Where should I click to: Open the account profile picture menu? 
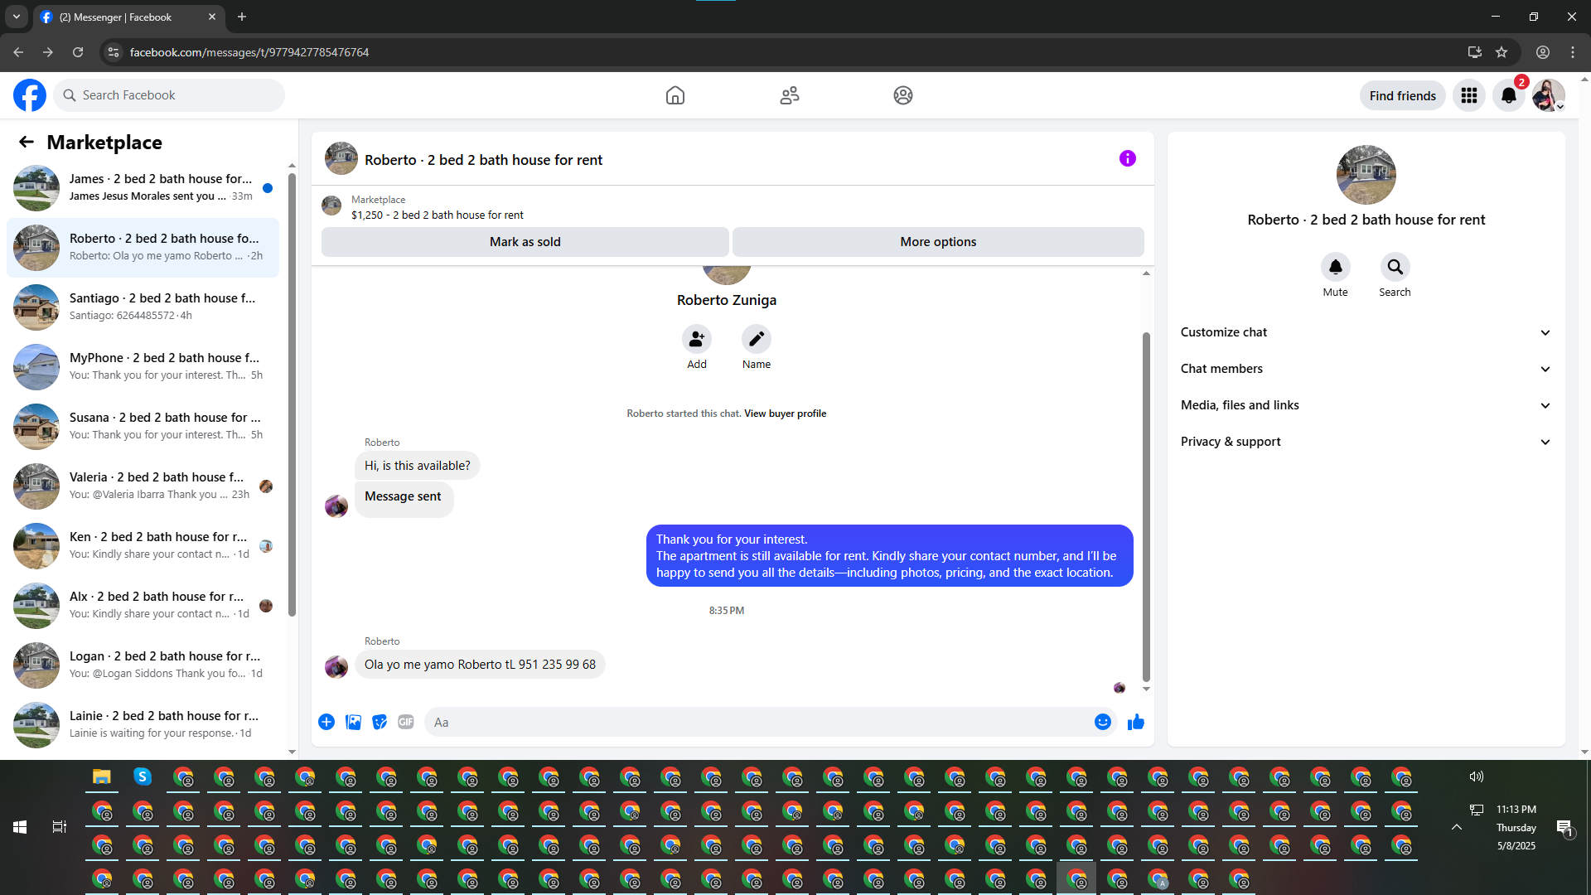click(1548, 95)
